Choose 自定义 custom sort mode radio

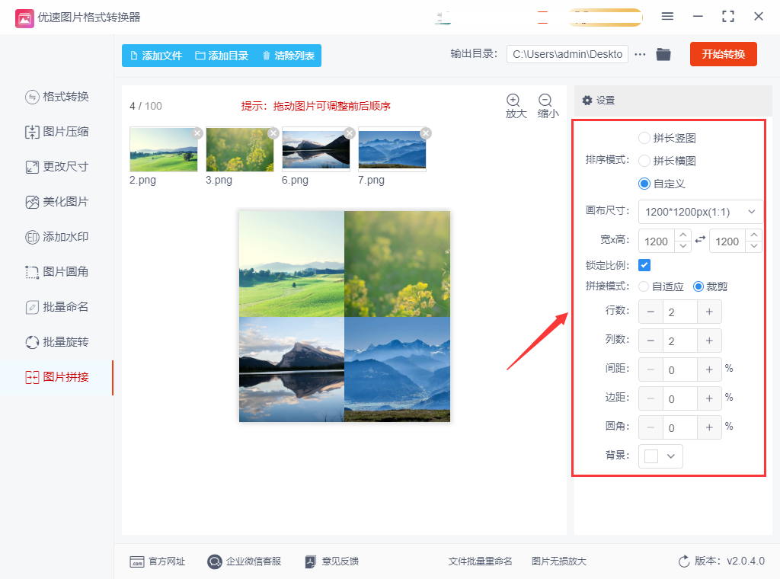[644, 184]
